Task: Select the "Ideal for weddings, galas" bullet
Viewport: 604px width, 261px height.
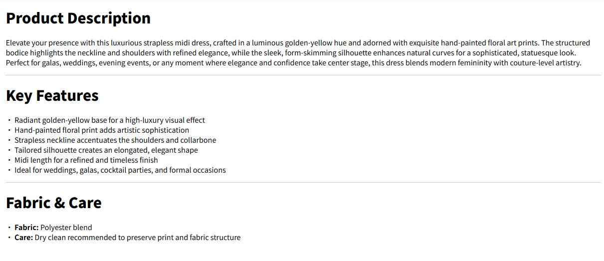Action: tap(120, 170)
